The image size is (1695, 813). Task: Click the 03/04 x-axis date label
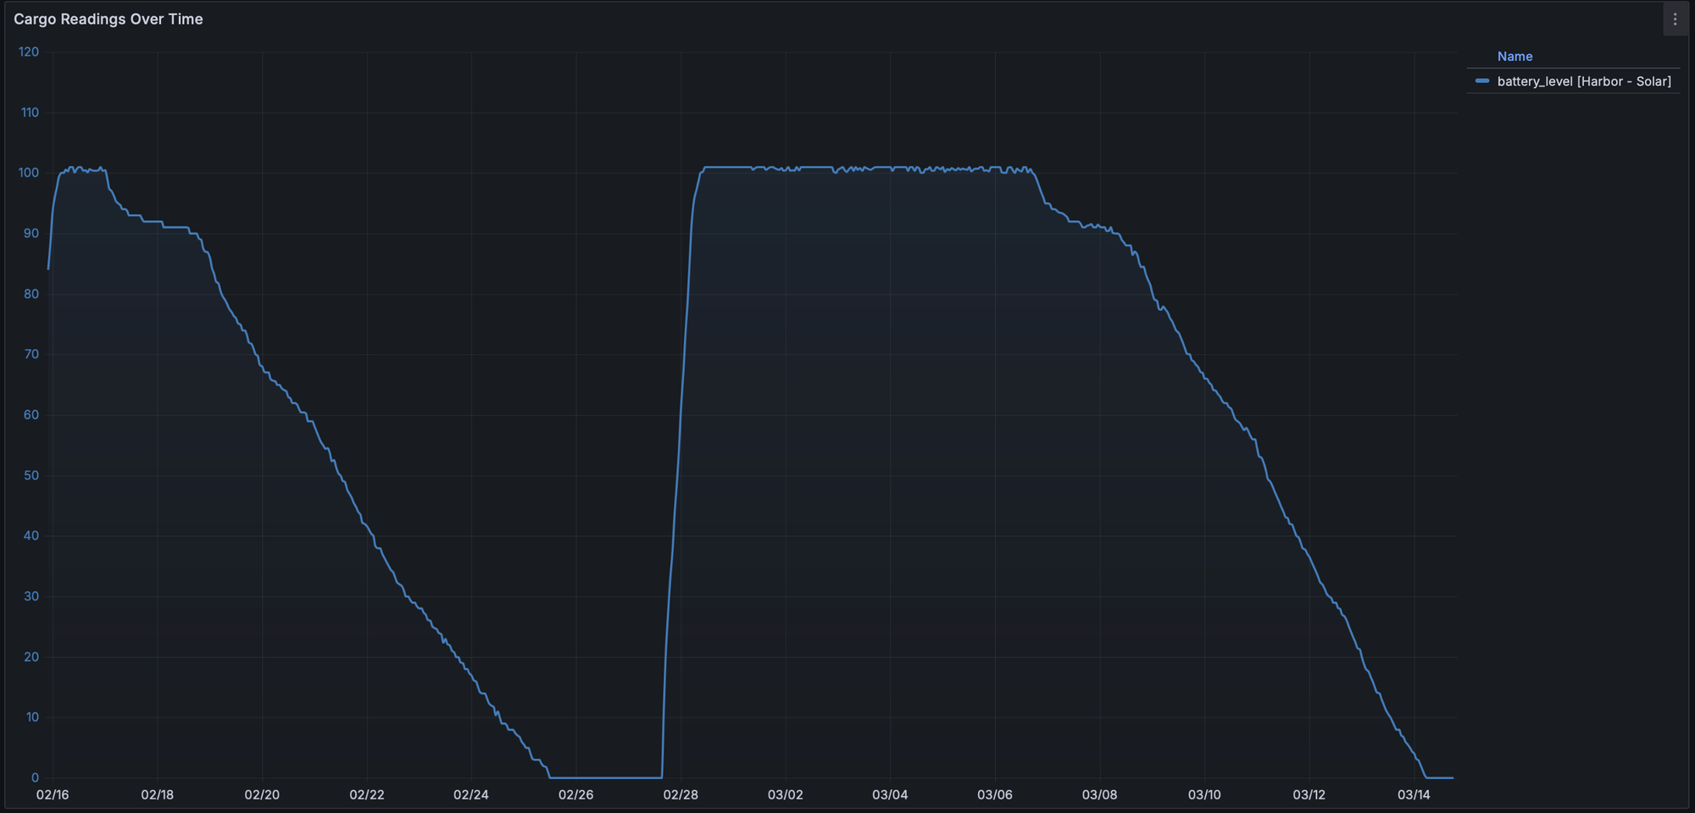point(890,794)
